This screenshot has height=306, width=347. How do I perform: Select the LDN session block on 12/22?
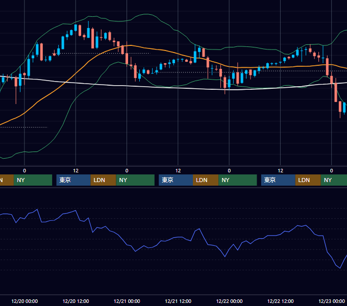coord(308,180)
